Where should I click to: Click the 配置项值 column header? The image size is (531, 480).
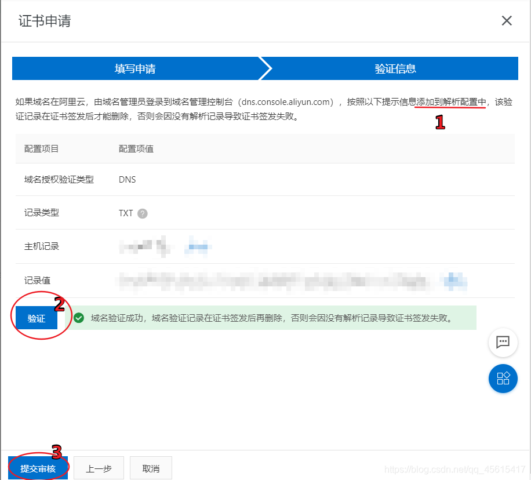coord(136,149)
